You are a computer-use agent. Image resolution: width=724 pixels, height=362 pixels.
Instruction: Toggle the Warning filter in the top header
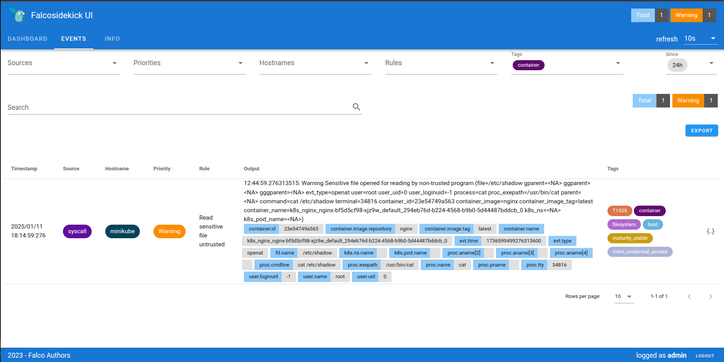click(686, 15)
